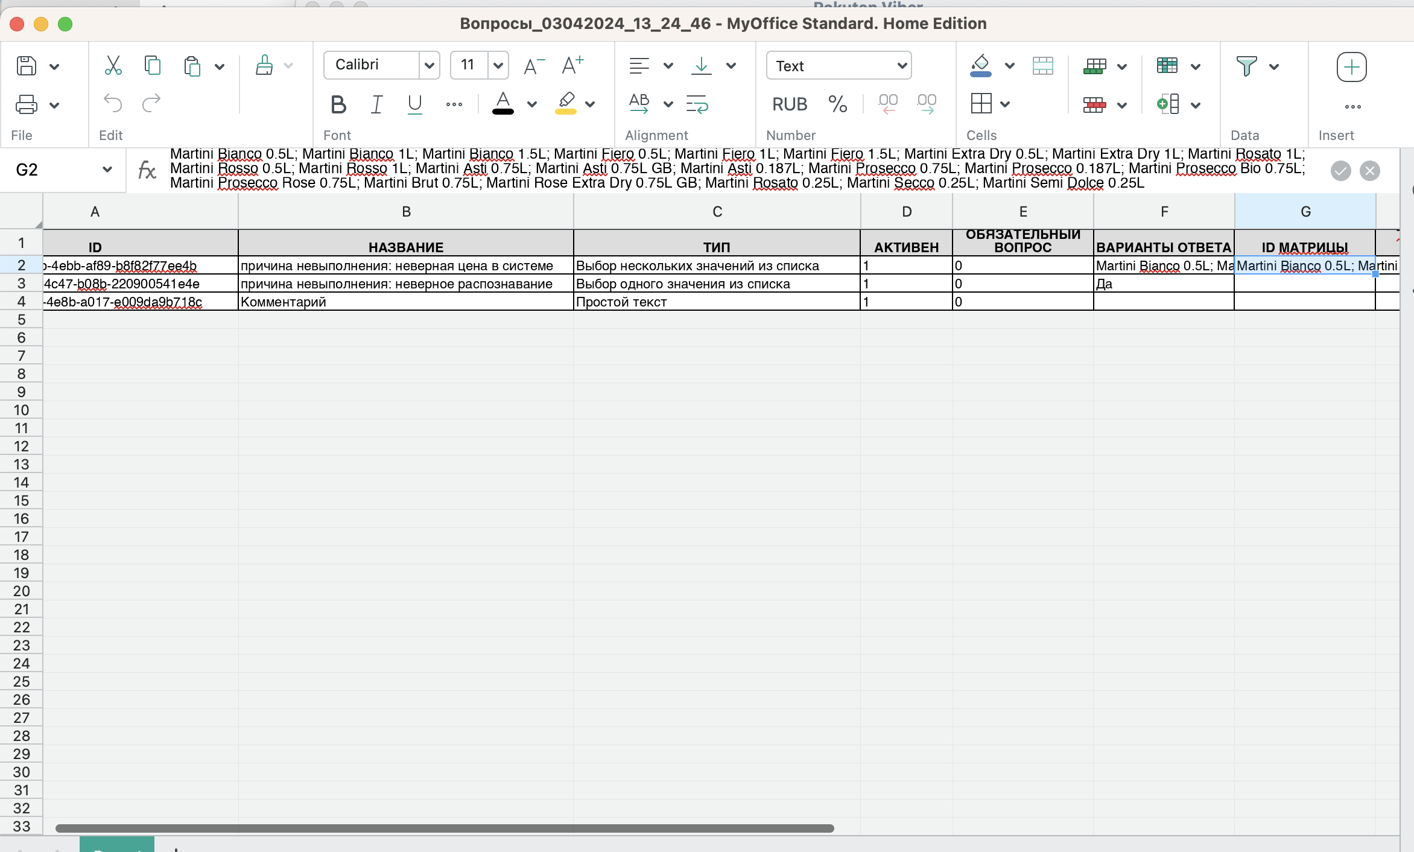The height and width of the screenshot is (852, 1414).
Task: Increase decimal places
Action: tap(927, 104)
